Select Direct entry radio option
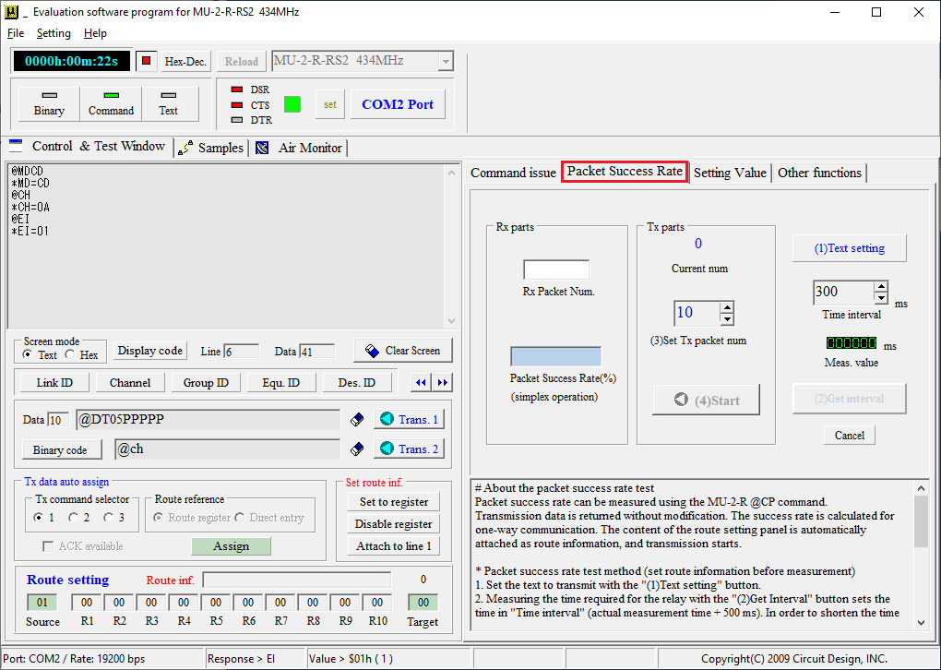The image size is (941, 670). coord(240,518)
